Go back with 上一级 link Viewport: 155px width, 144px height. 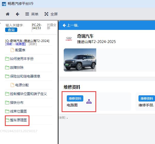click(x=71, y=26)
